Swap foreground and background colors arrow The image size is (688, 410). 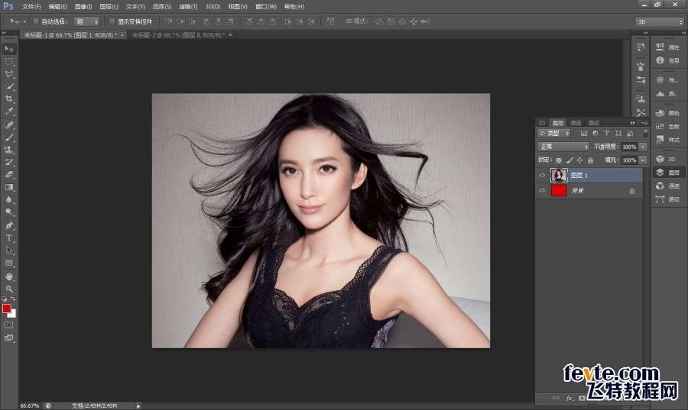point(13,299)
